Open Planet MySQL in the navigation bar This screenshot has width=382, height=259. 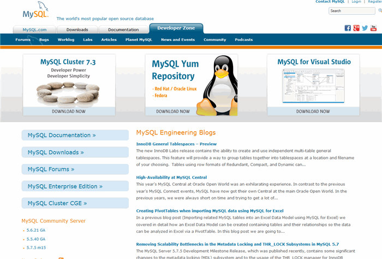139,39
